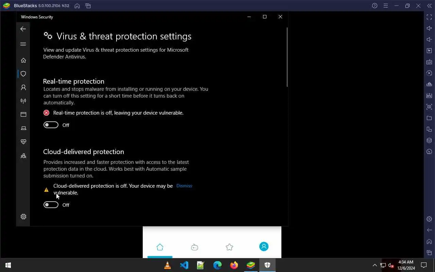435x272 pixels.
Task: Click the network icon in system tray
Action: pyautogui.click(x=383, y=265)
